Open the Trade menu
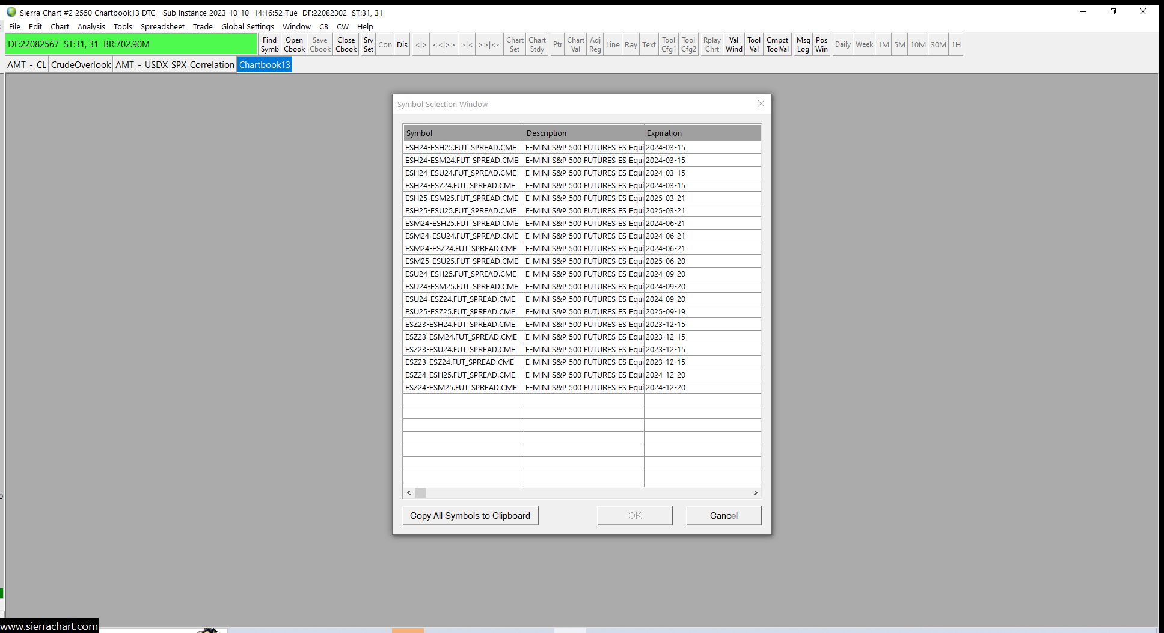Screen dimensions: 1164x633 click(x=203, y=26)
